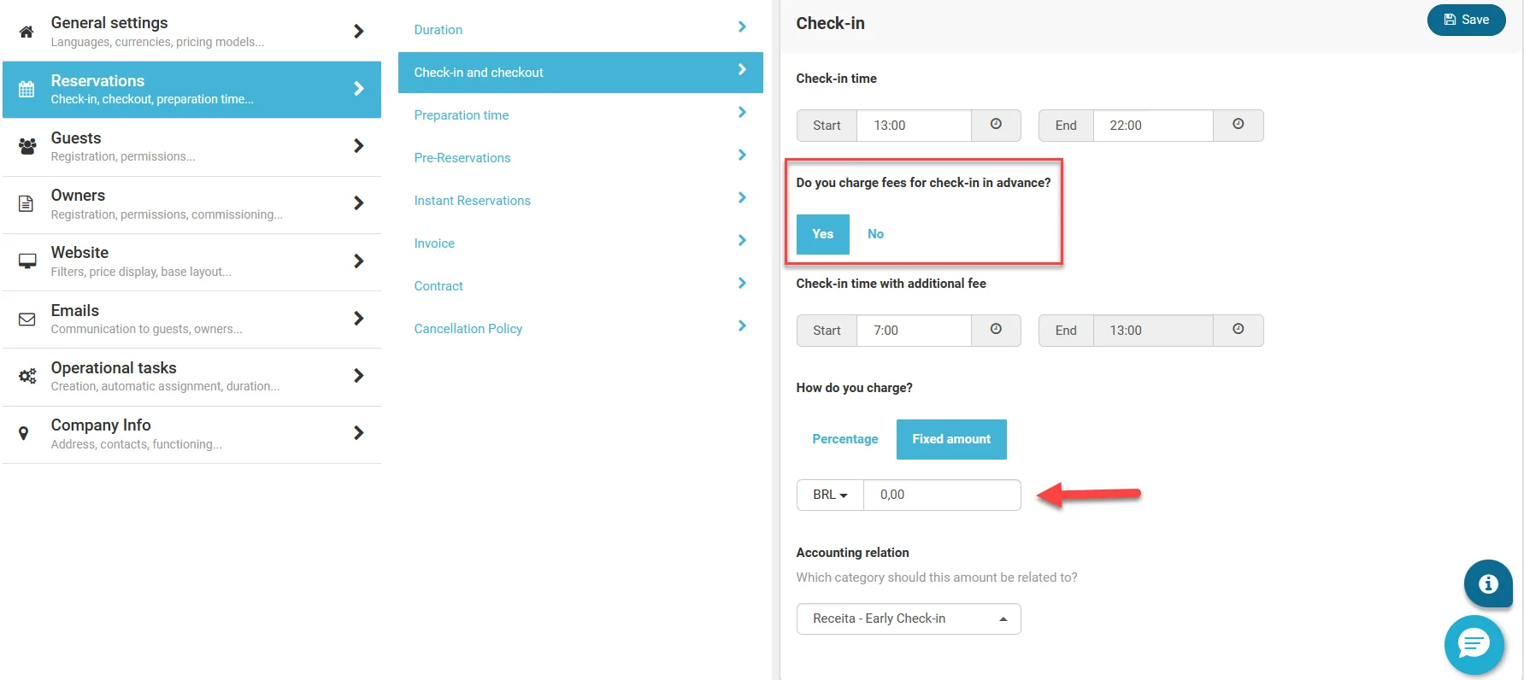
Task: Open the chat support bubble
Action: tap(1474, 644)
